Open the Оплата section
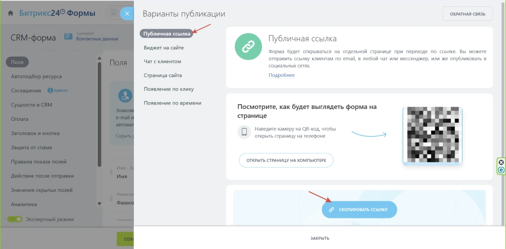This screenshot has width=506, height=249. click(x=20, y=119)
